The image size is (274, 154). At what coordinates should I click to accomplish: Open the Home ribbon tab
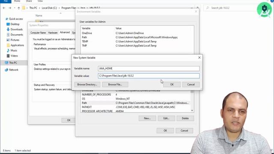click(x=17, y=1)
